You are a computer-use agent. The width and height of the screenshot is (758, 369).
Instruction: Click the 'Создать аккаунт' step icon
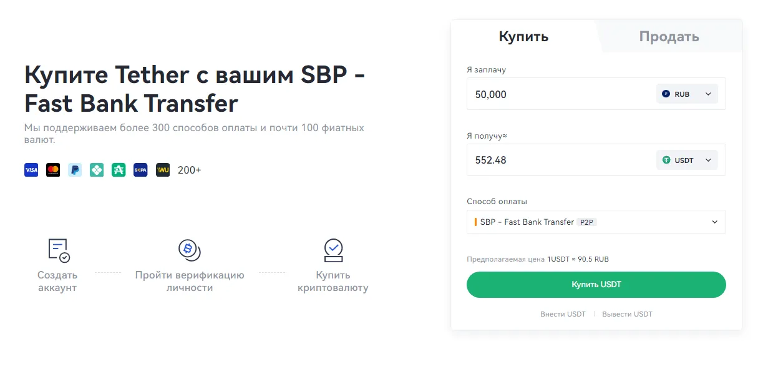57,250
